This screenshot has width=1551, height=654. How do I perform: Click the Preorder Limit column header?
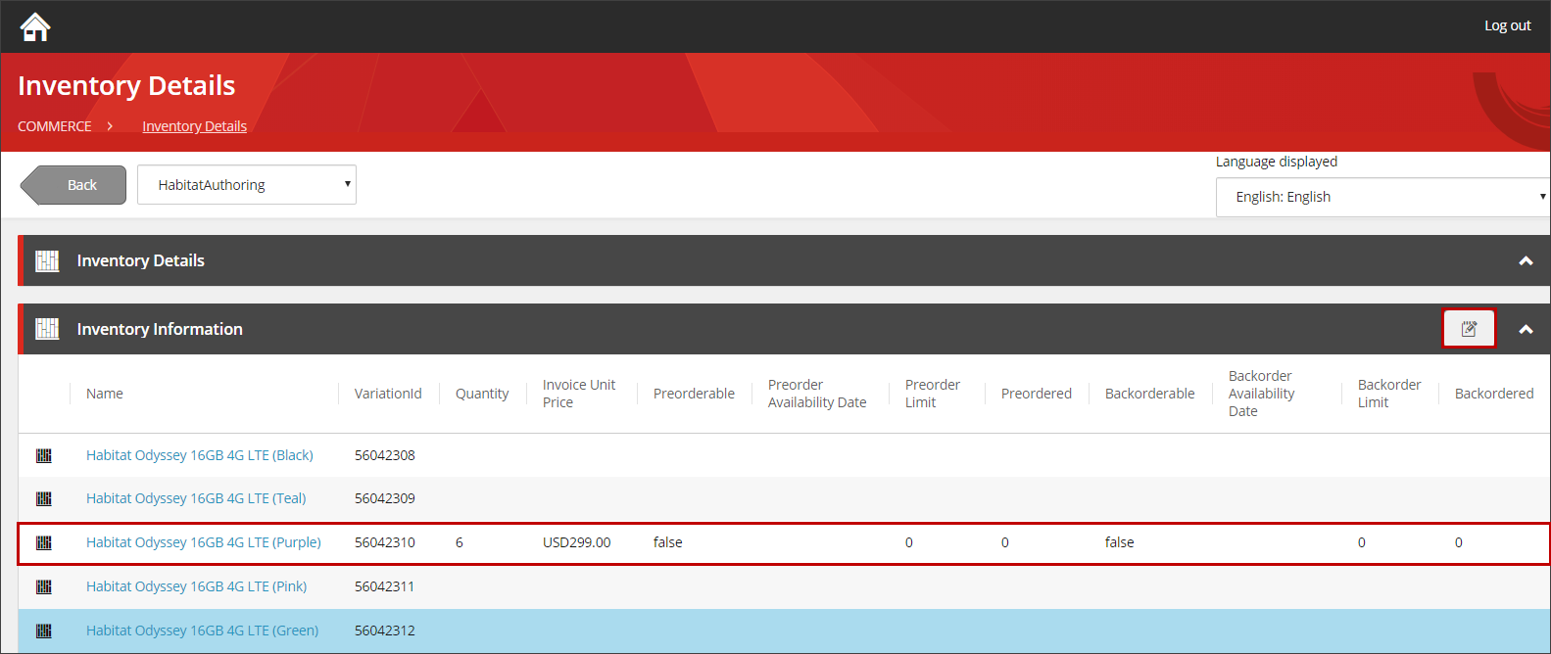[933, 394]
